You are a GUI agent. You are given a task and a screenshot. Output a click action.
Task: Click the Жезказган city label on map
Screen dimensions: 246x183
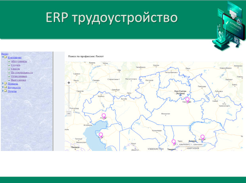pos(165,114)
